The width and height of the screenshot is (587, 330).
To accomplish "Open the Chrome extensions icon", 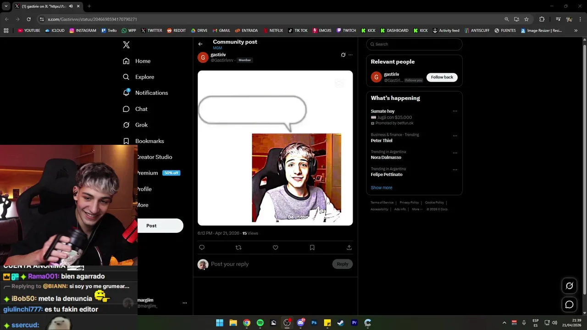I will (542, 19).
